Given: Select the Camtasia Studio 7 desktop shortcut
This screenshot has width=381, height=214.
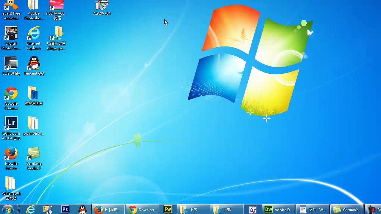Looking at the screenshot, I should pos(34,158).
